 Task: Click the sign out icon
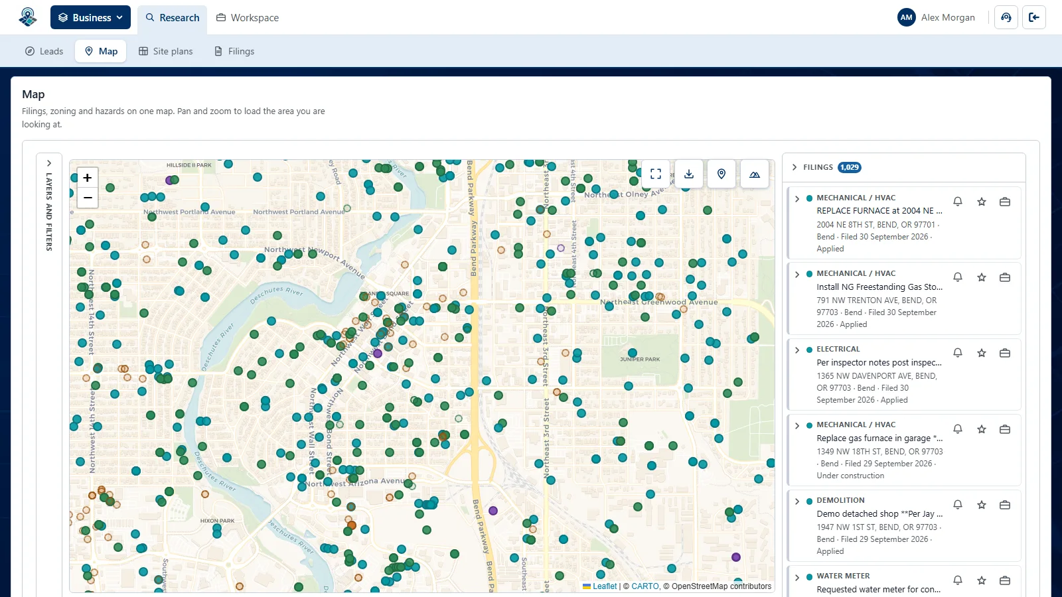[x=1034, y=17]
